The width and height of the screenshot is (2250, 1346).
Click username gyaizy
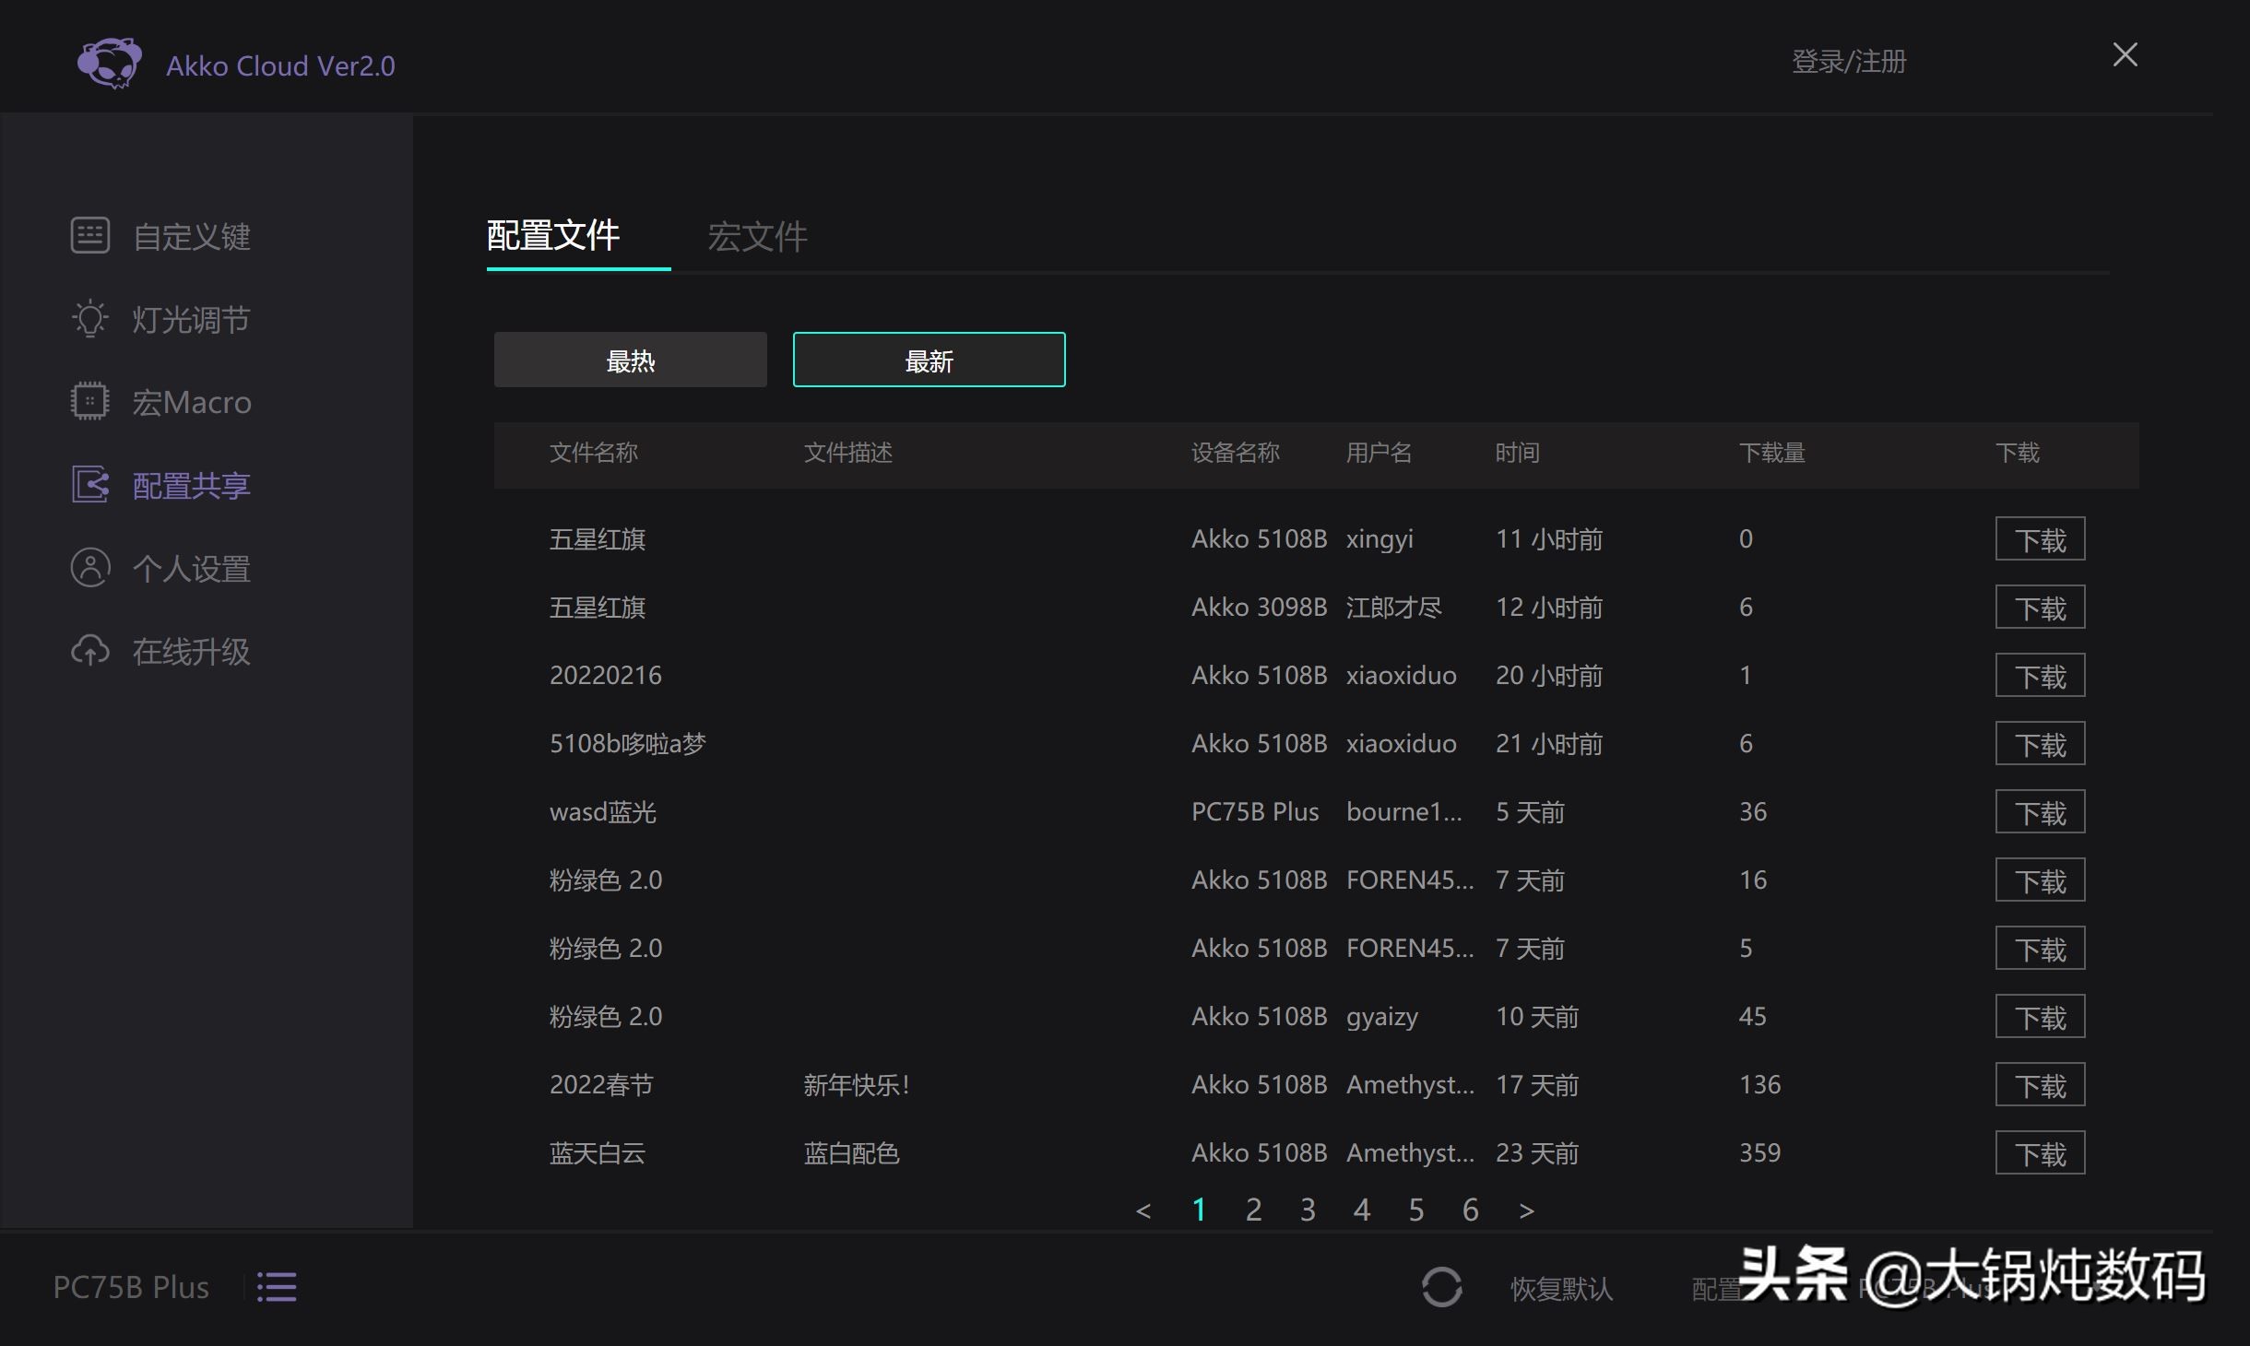[1382, 1016]
